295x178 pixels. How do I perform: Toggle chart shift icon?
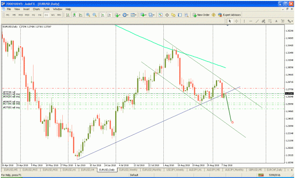109,15
